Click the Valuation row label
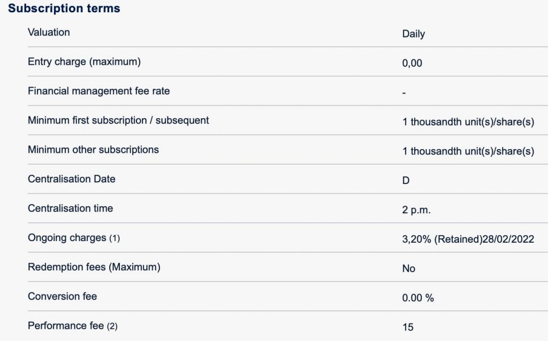Image resolution: width=548 pixels, height=341 pixels. click(x=49, y=32)
